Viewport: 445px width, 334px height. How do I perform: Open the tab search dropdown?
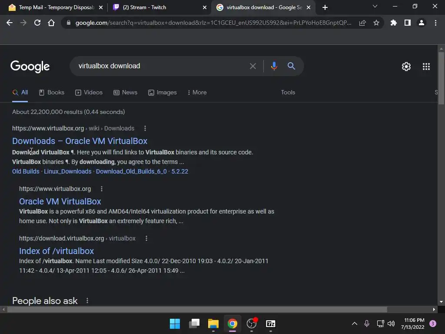tap(375, 6)
